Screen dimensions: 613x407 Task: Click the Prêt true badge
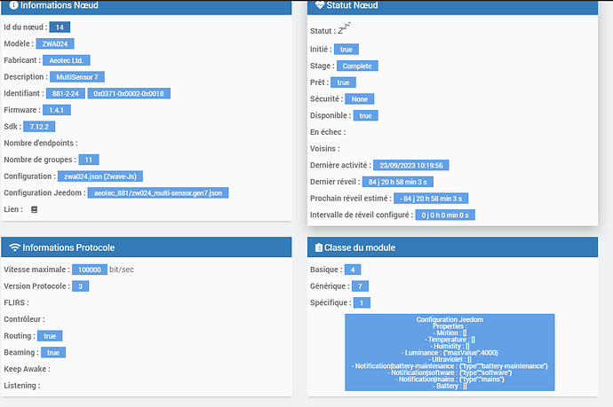[343, 82]
